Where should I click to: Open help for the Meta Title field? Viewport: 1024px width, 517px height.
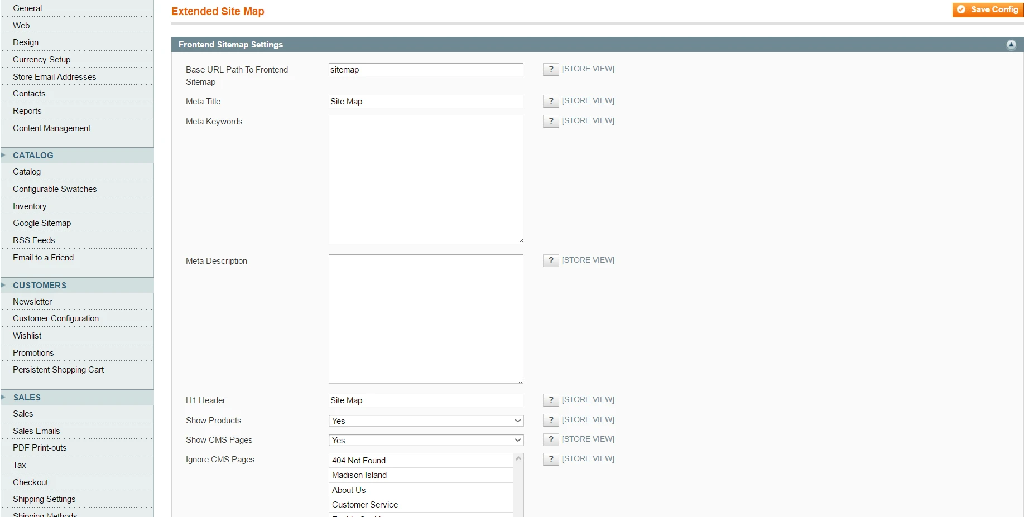(x=550, y=101)
